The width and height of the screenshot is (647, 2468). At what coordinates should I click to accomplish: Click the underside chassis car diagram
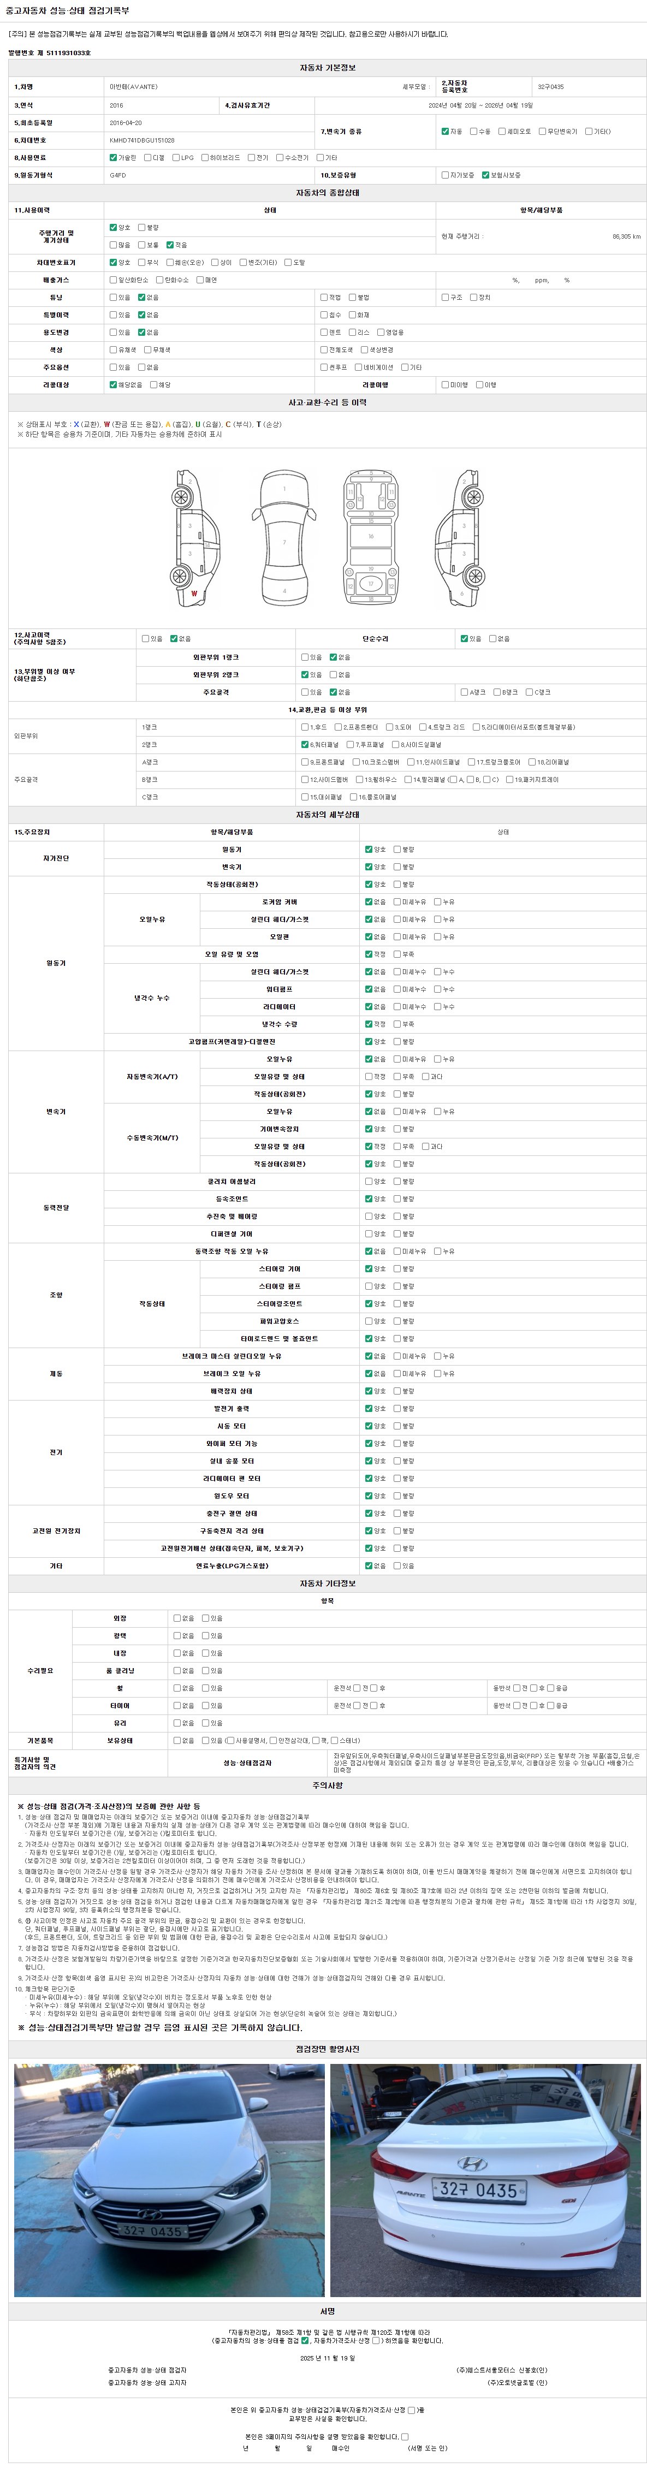tap(371, 539)
